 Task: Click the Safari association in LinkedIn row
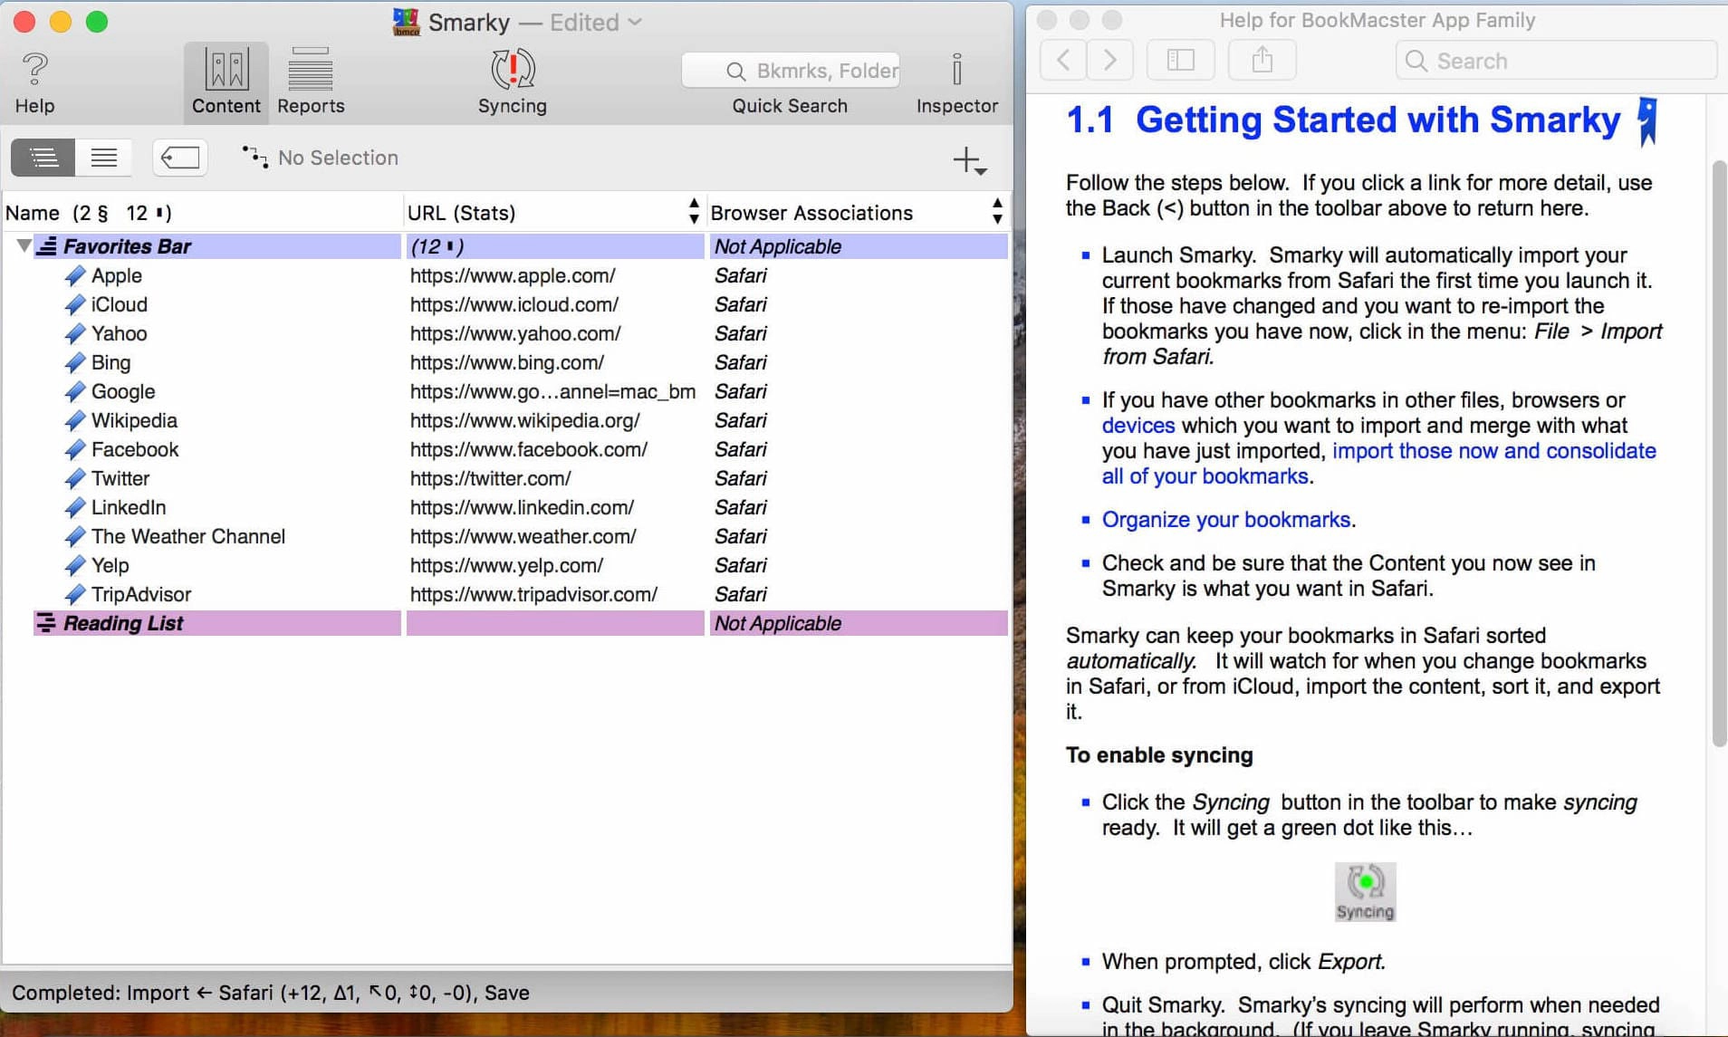coord(741,507)
